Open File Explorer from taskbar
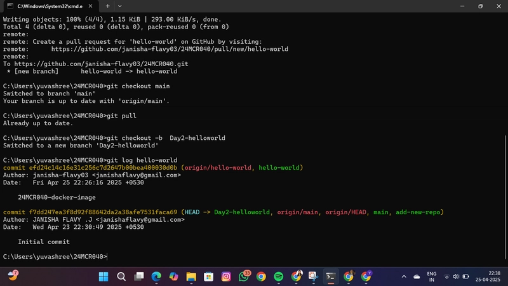Viewport: 508px width, 286px height. point(191,276)
